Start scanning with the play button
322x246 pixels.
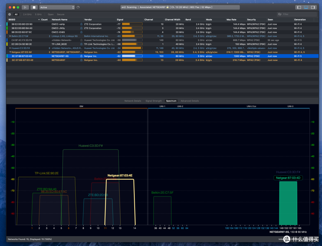pos(25,7)
